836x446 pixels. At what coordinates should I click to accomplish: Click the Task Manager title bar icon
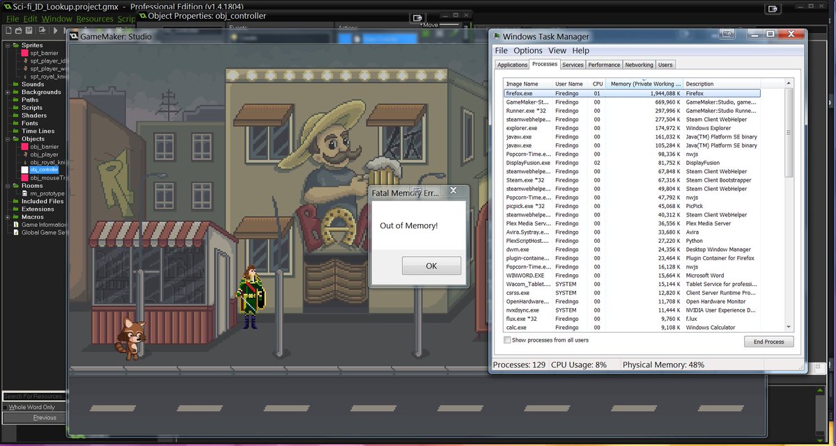496,36
